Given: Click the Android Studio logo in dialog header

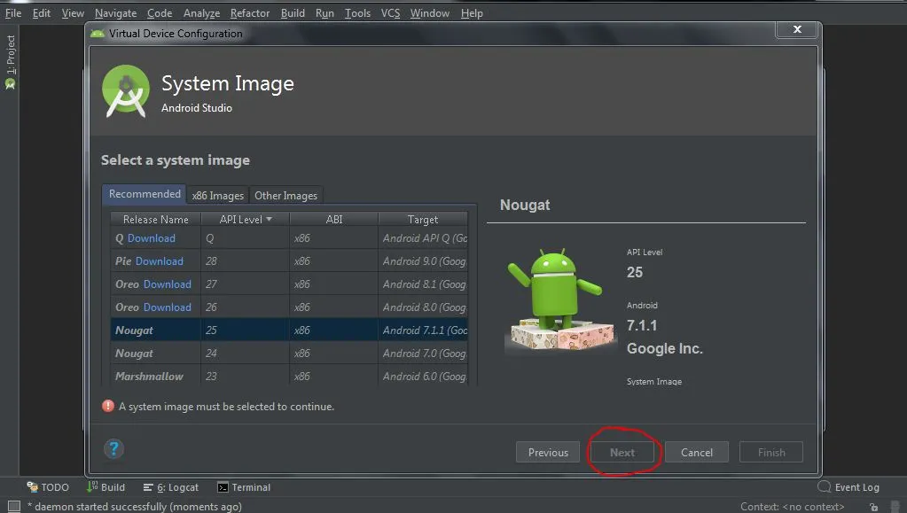Looking at the screenshot, I should pos(126,91).
